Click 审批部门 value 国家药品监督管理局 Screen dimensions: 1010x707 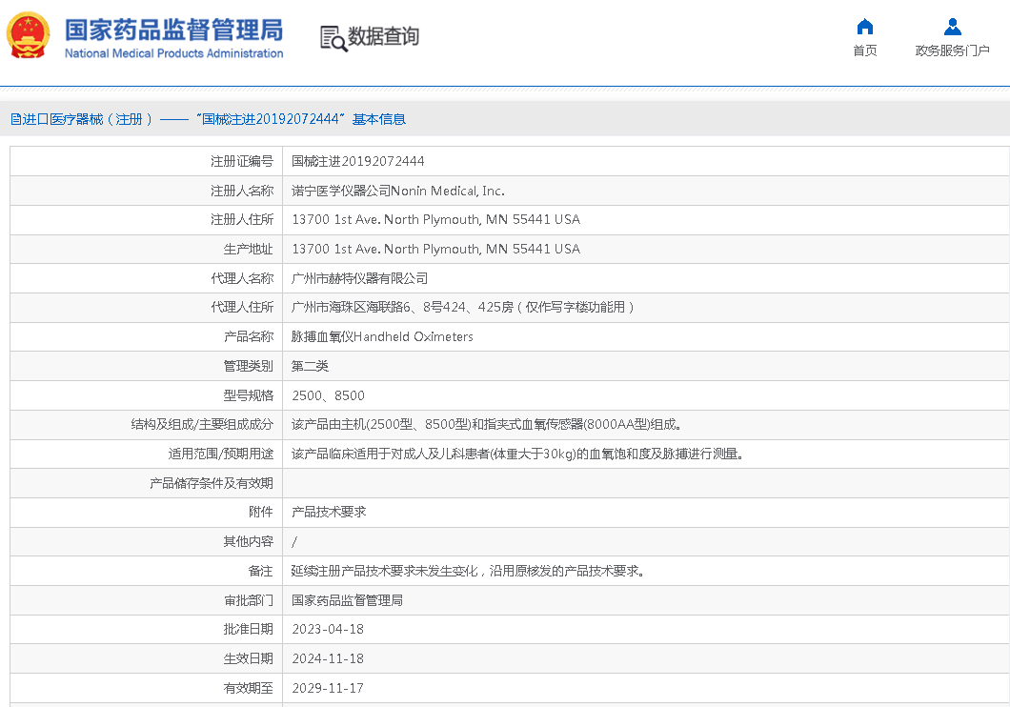click(347, 600)
